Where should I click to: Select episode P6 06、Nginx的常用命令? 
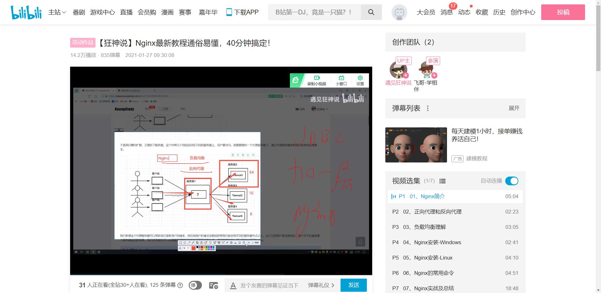455,273
